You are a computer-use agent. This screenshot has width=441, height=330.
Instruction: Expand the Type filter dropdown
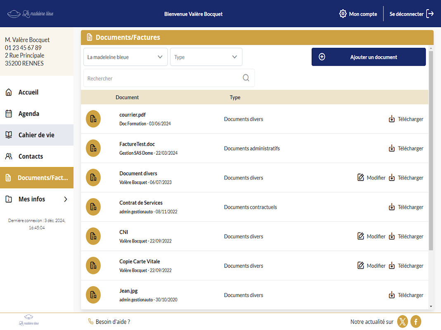[x=206, y=57]
